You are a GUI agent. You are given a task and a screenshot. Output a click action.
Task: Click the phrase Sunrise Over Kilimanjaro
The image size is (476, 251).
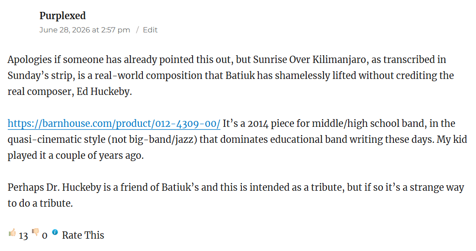(x=309, y=59)
